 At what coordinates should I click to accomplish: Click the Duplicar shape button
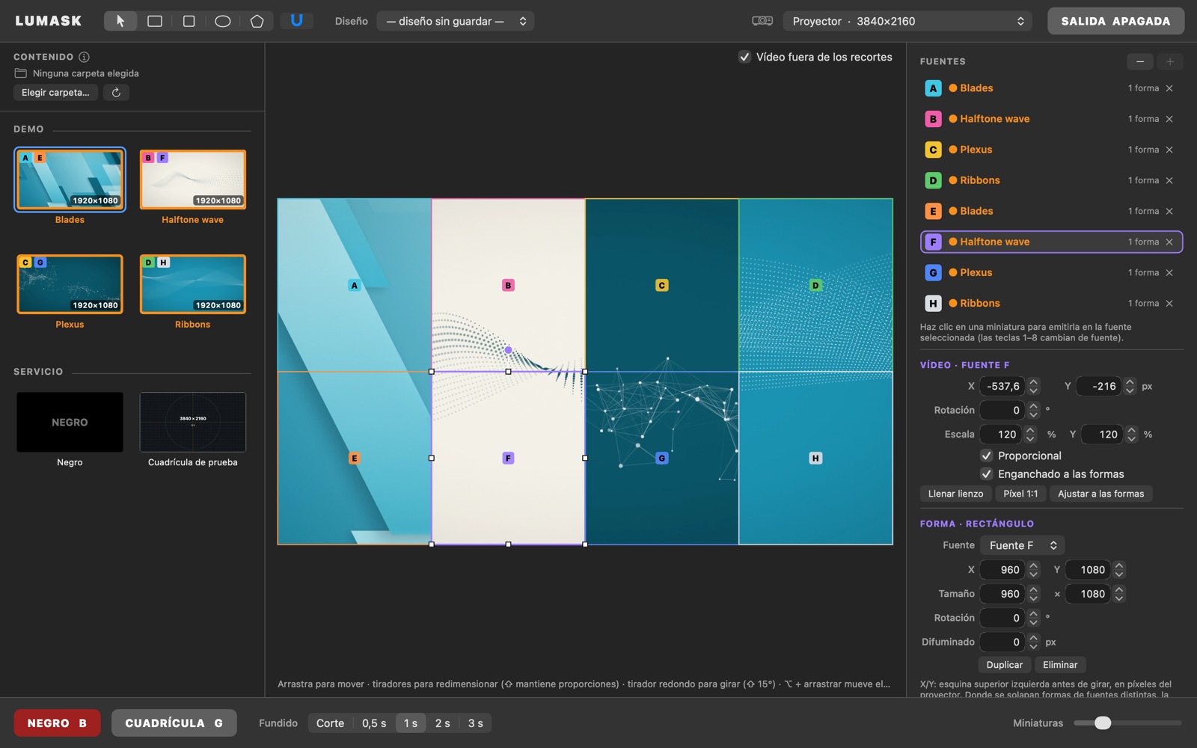[1004, 665]
